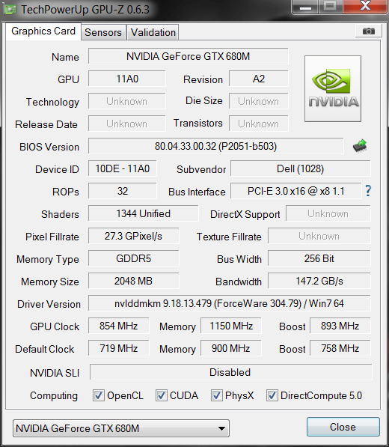Open the GTX 680M graphics card dropdown
The image size is (389, 447).
pos(121,428)
